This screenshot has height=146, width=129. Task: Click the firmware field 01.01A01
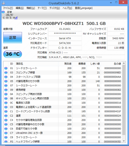(x=65, y=29)
